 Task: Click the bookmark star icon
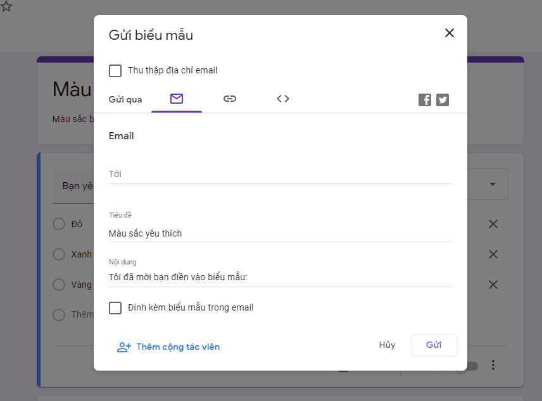click(x=6, y=7)
